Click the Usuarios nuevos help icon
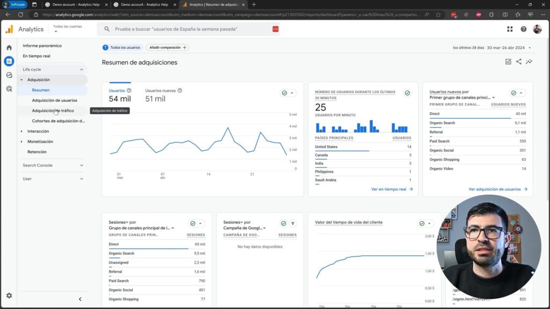Screen dimensions: 550x309 pos(179,90)
